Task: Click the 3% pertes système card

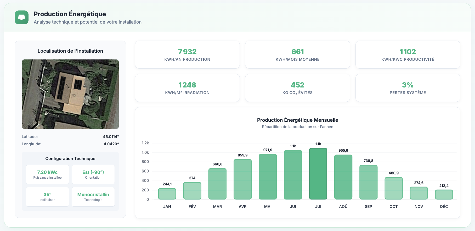Action: point(408,88)
